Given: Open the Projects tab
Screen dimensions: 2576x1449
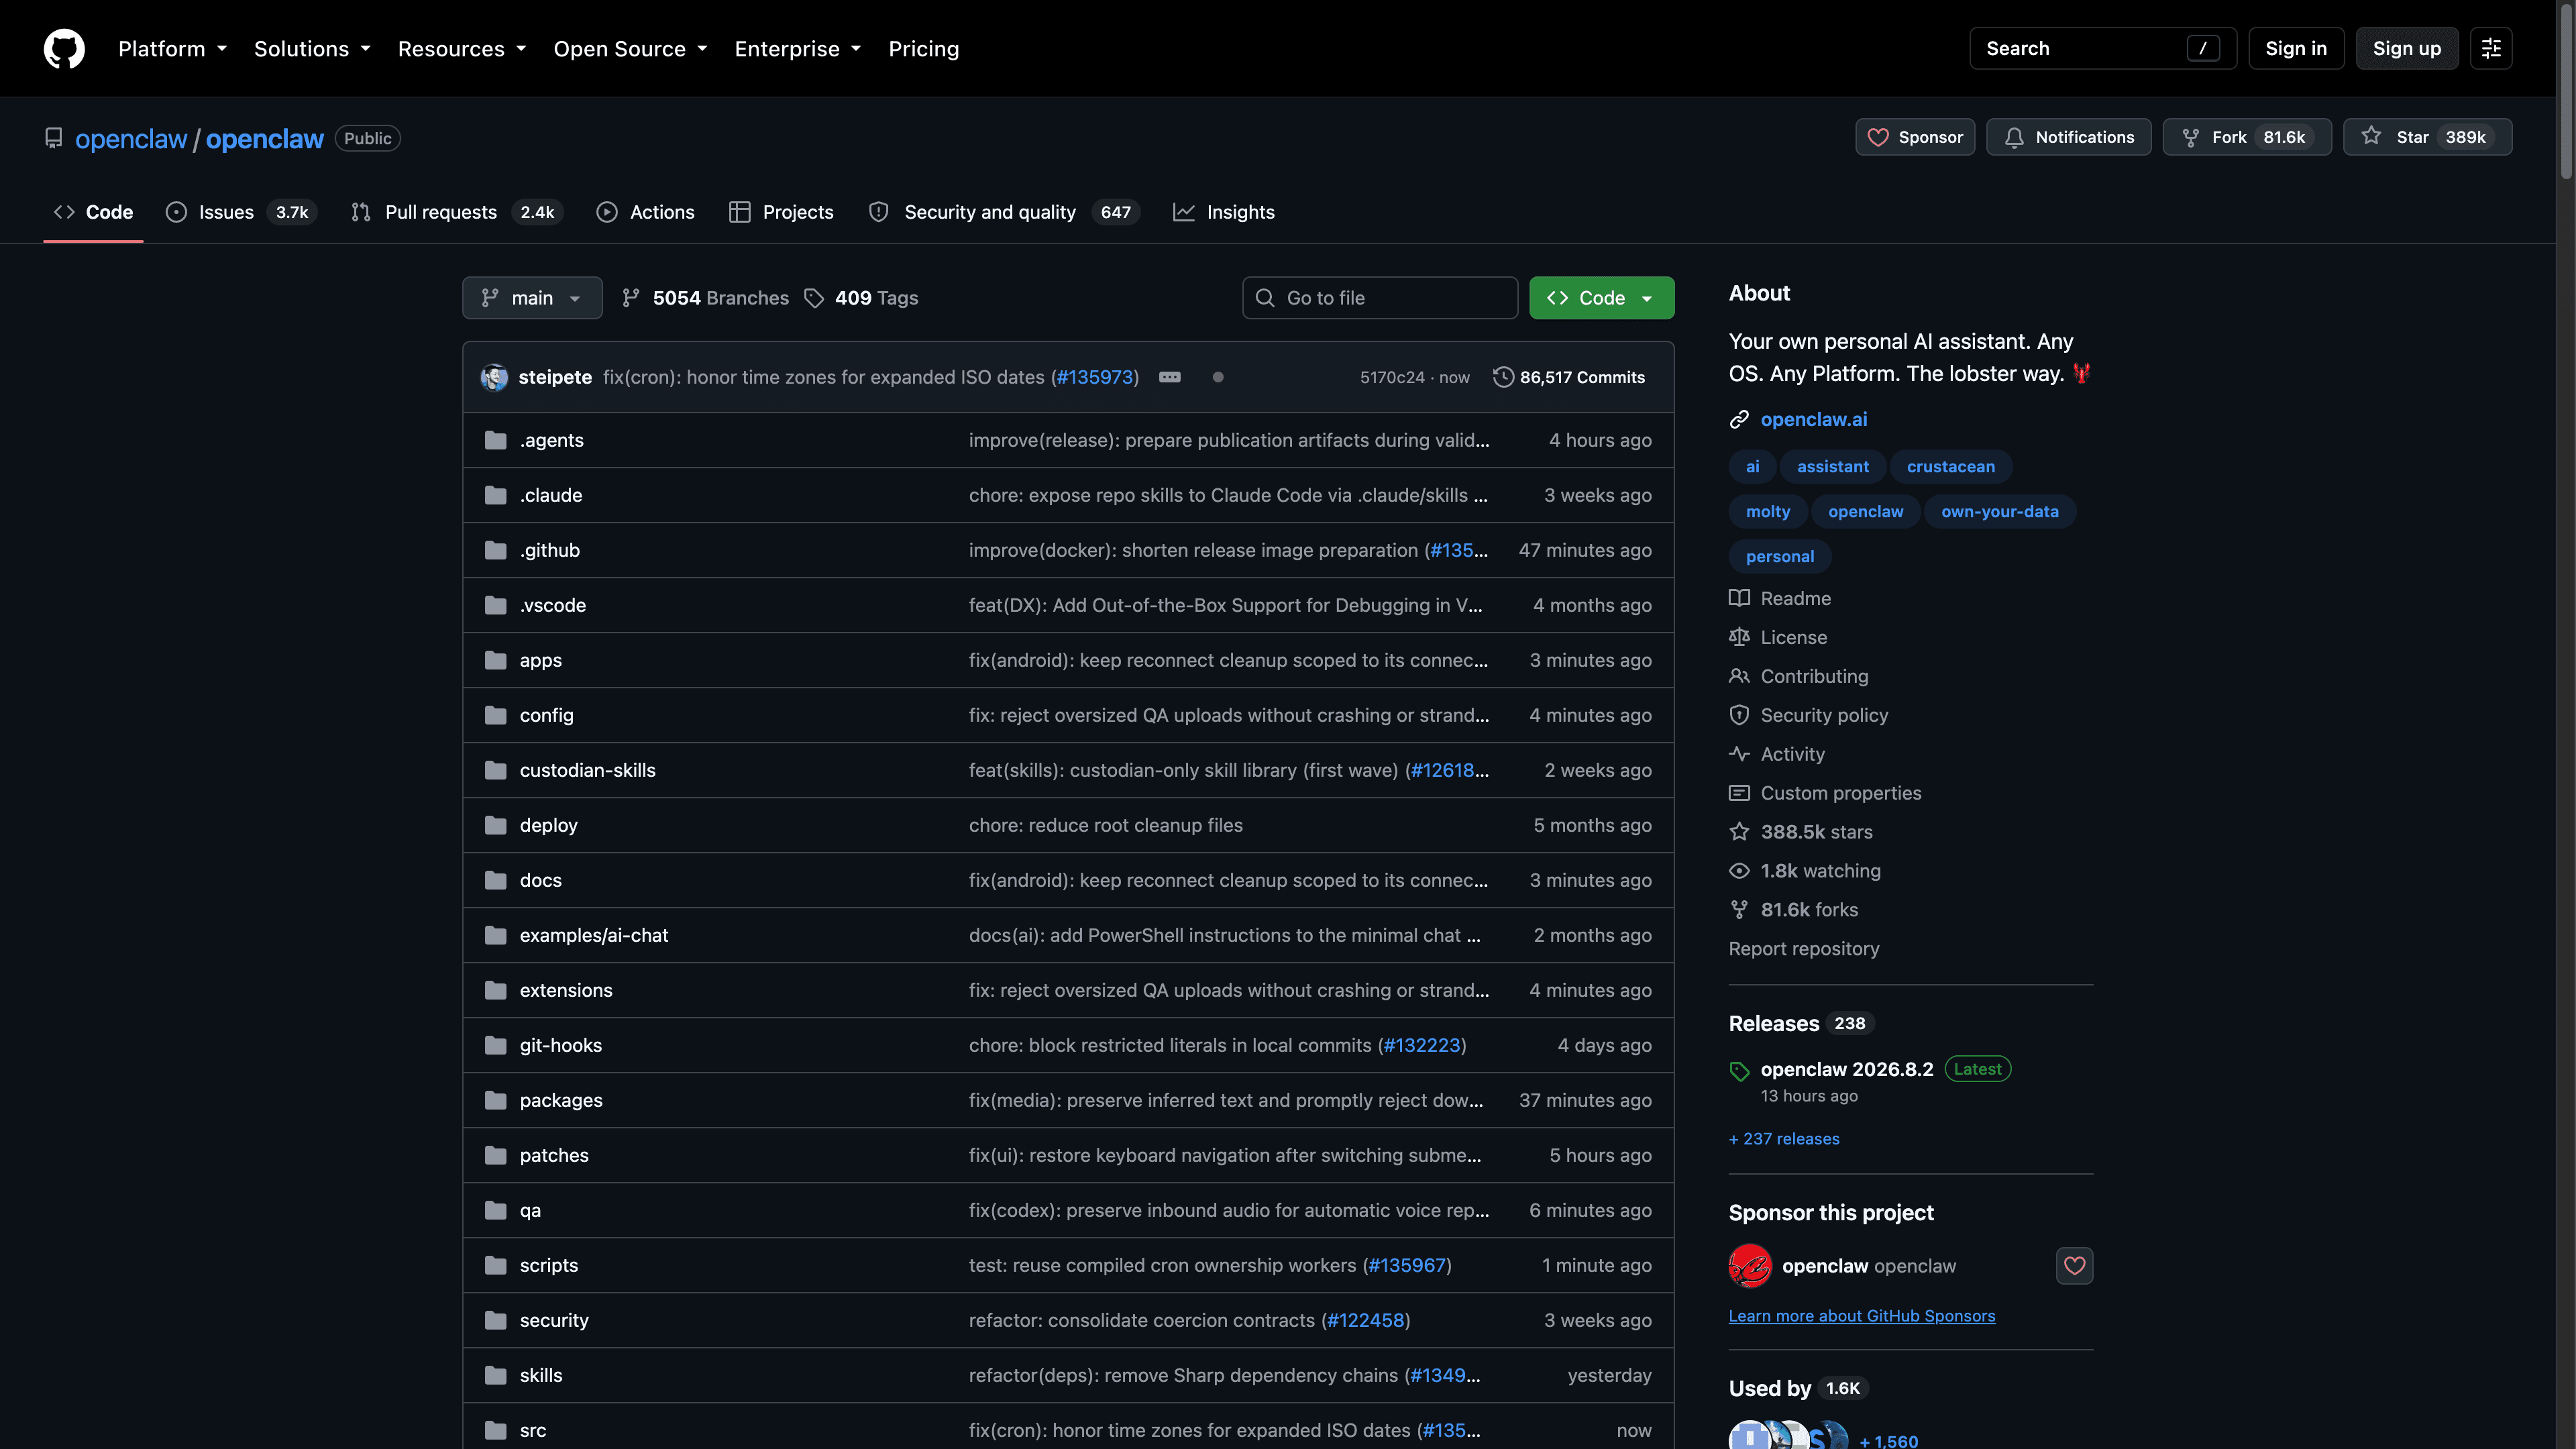Looking at the screenshot, I should [781, 212].
